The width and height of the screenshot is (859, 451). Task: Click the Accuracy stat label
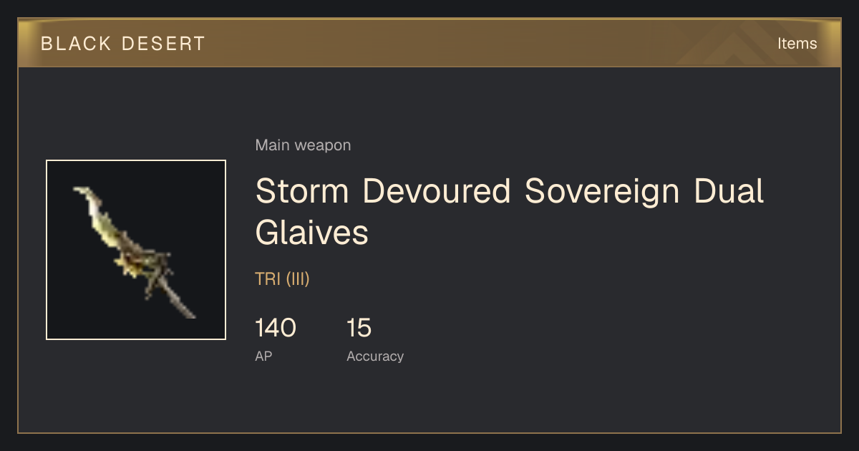375,356
